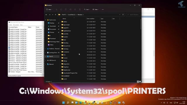Select the Boot folder
Viewport: 187px width, 105px height.
(x=65, y=40)
